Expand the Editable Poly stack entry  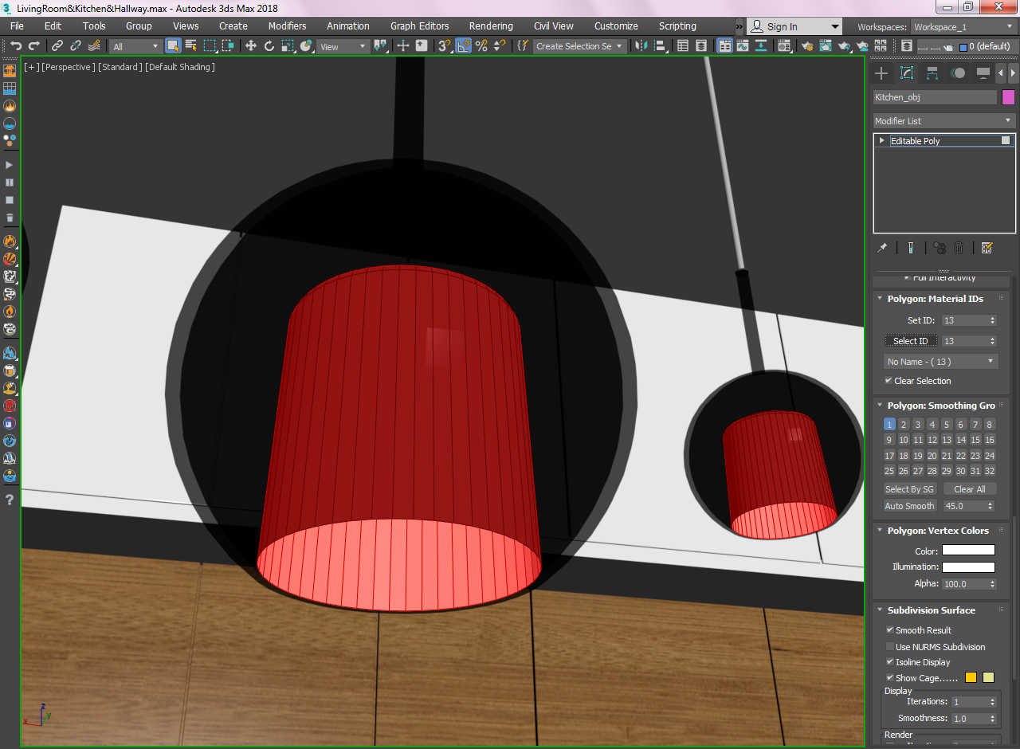coord(881,141)
